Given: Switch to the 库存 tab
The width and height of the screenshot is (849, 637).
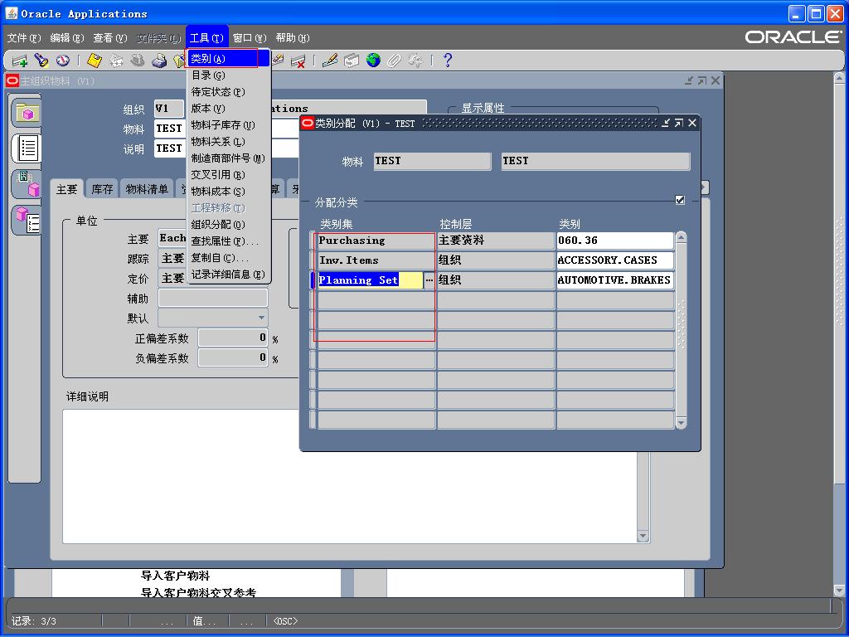Looking at the screenshot, I should [102, 189].
